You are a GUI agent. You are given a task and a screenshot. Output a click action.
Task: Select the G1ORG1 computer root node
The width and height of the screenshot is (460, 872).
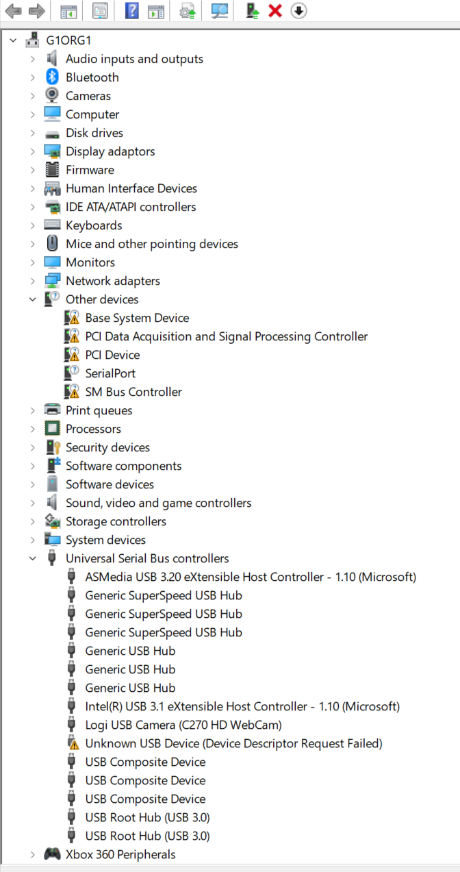[68, 40]
